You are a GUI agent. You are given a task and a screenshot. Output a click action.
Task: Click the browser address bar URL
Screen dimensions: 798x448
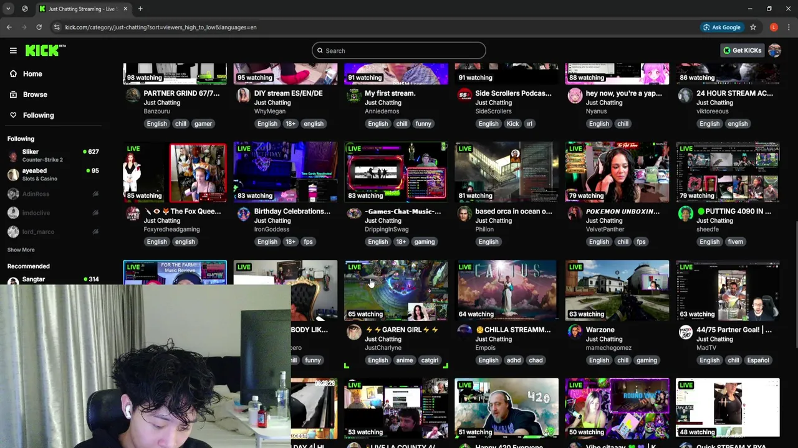[x=161, y=27]
